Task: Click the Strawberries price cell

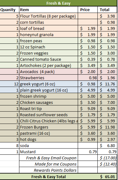Action: click(88, 78)
